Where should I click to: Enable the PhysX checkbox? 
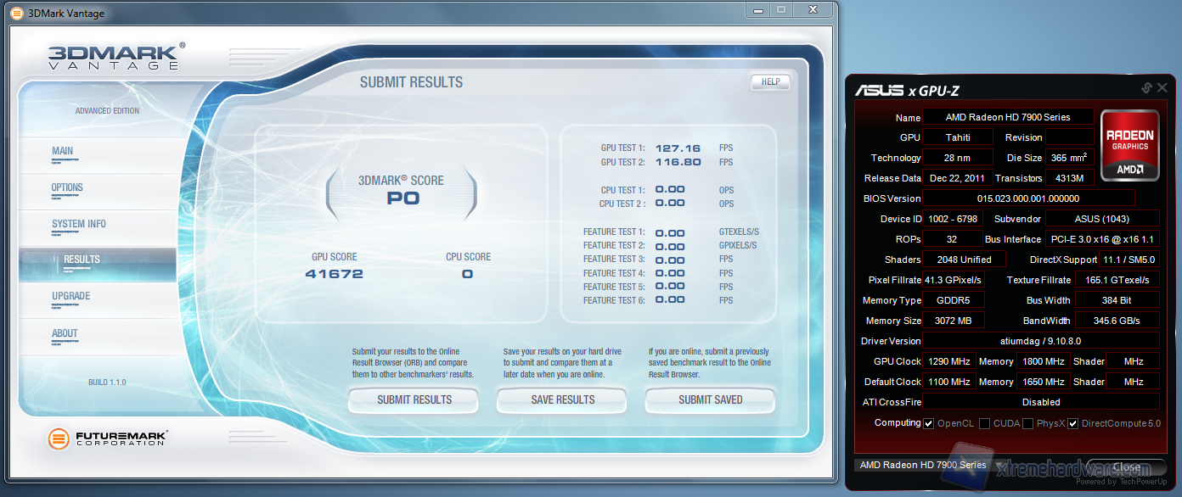pos(1028,423)
